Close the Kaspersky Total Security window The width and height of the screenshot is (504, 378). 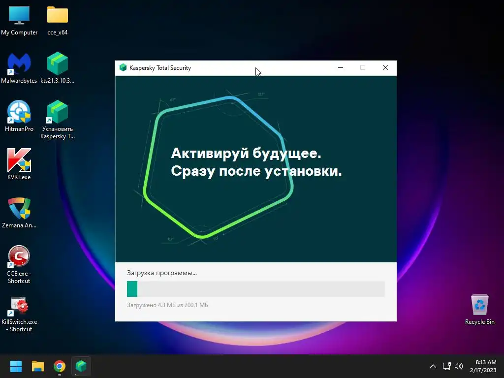(x=385, y=67)
